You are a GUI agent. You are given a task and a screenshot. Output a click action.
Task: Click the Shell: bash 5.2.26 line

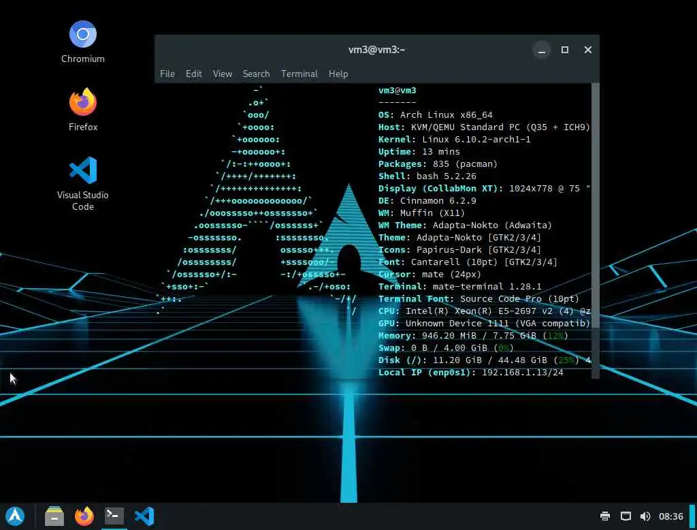(x=427, y=176)
